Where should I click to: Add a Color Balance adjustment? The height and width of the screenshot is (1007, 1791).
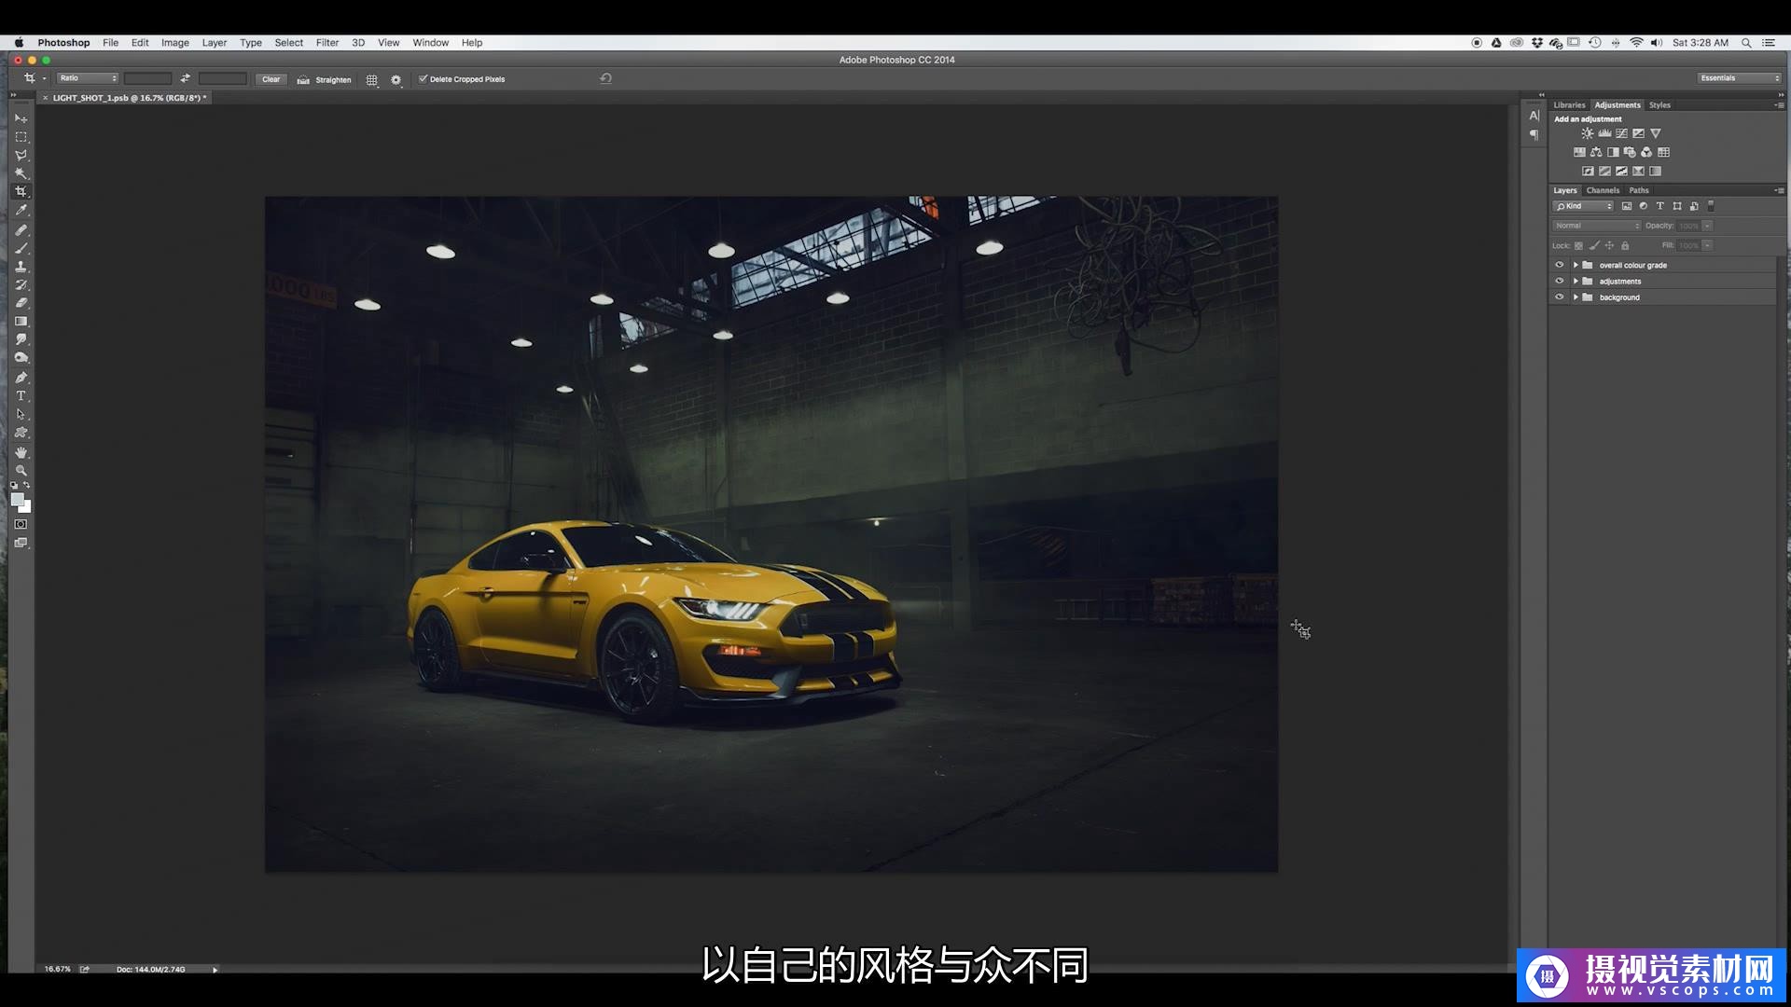click(x=1596, y=152)
